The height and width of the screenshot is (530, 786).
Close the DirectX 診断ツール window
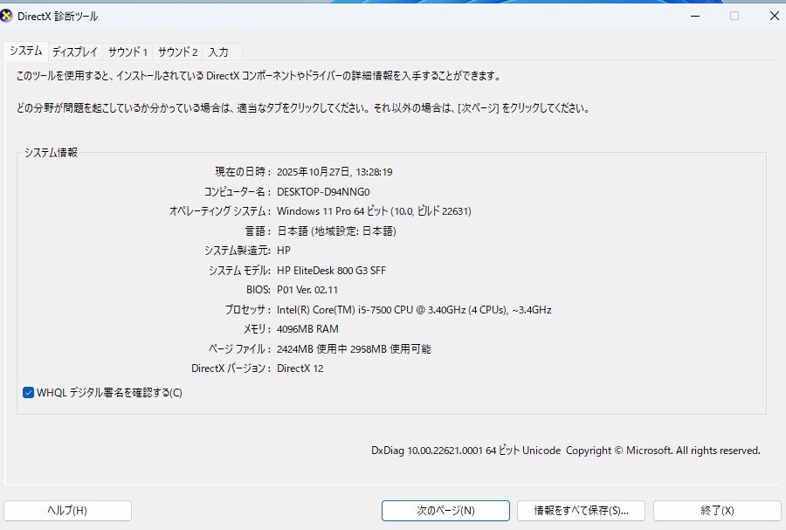pos(774,16)
